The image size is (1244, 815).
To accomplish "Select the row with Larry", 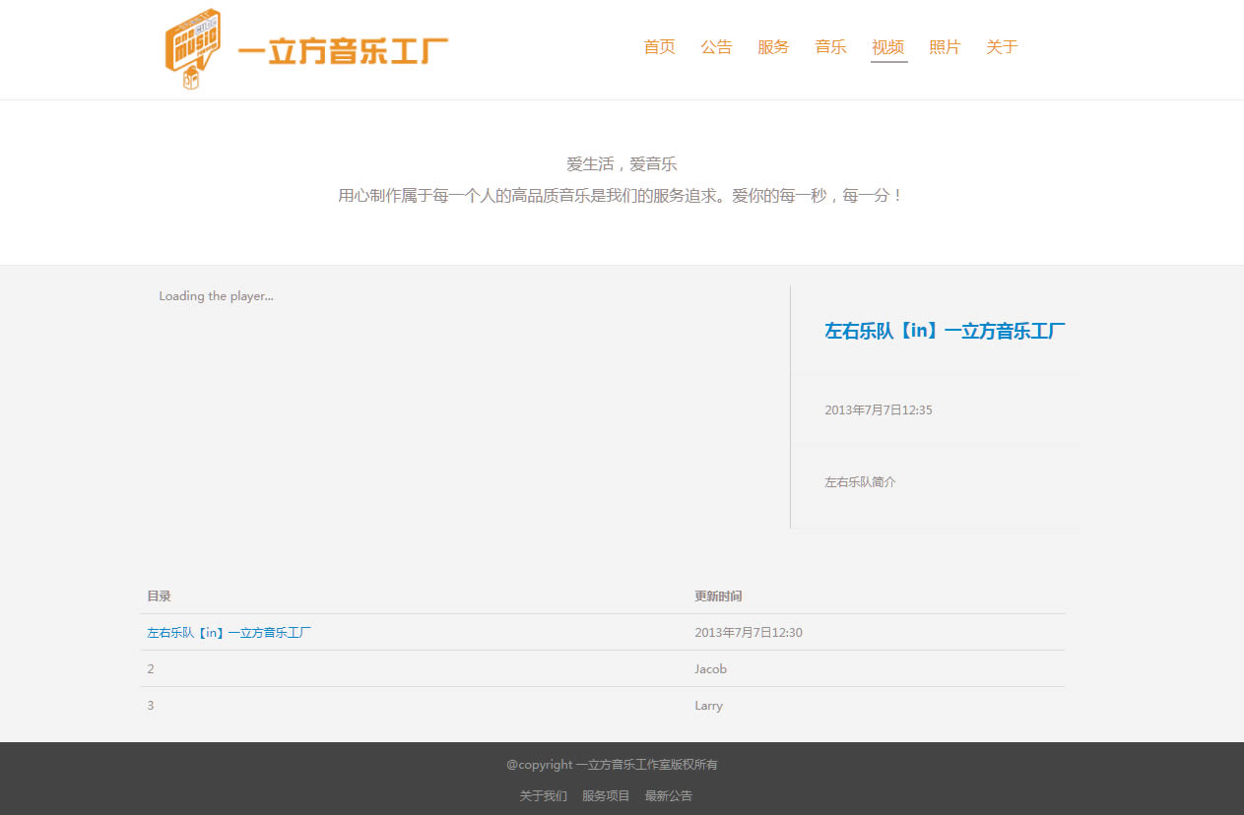I will click(708, 706).
